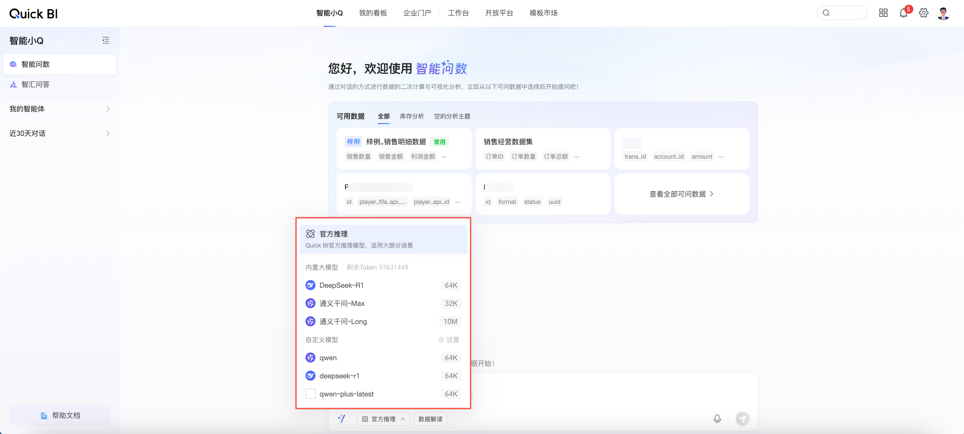Open the settings gear in header
The image size is (964, 434).
click(924, 13)
